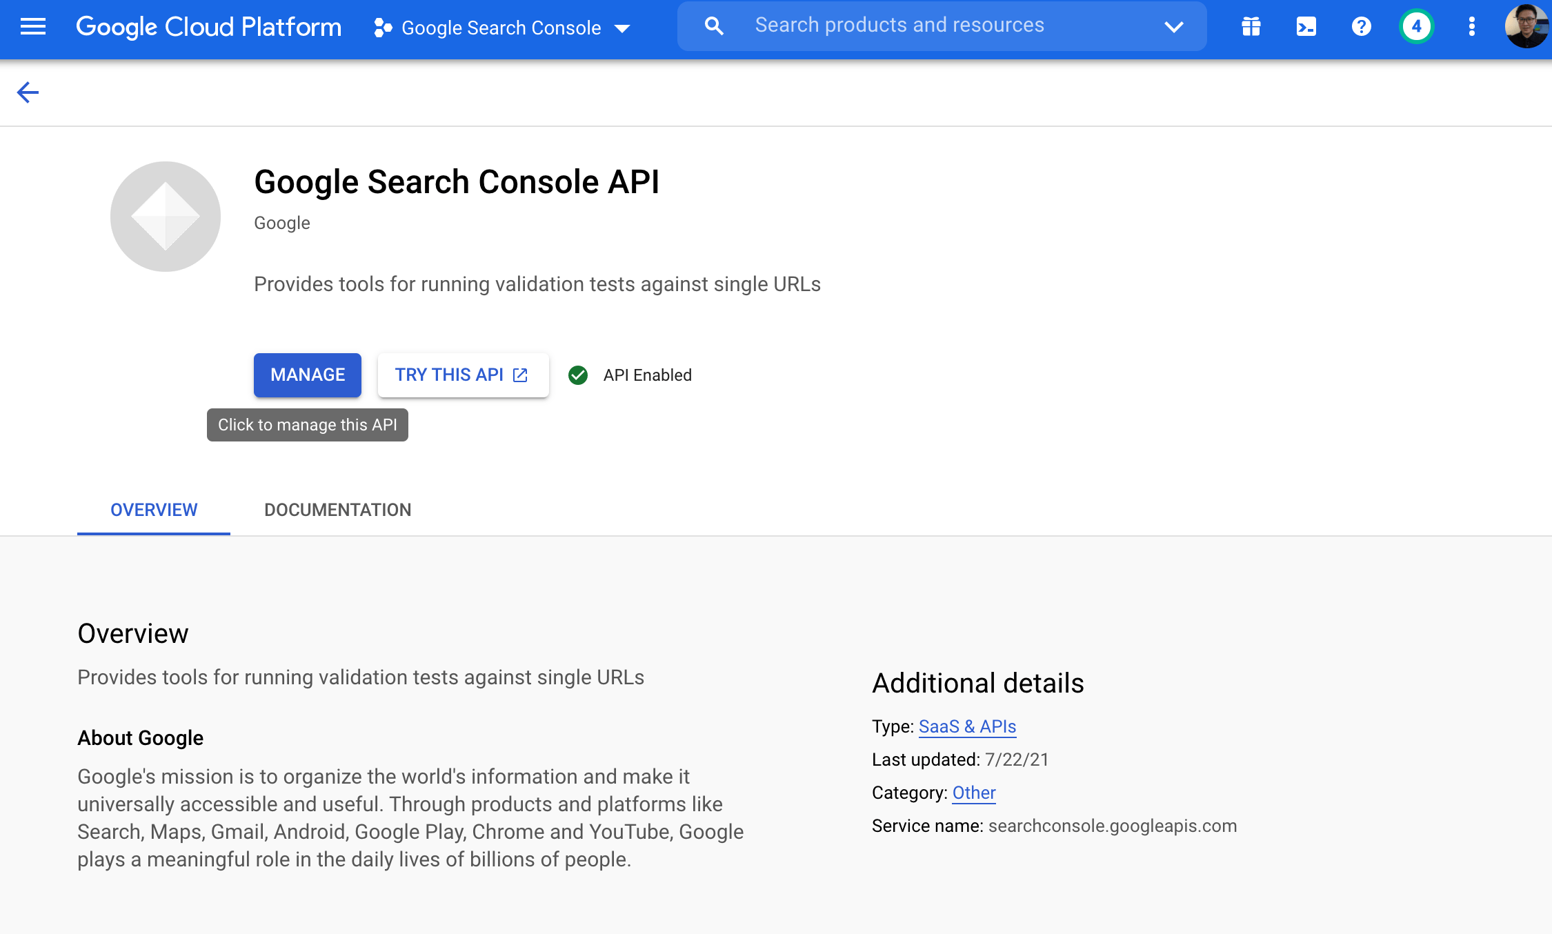Click the user profile avatar
This screenshot has height=934, width=1552.
click(1526, 27)
